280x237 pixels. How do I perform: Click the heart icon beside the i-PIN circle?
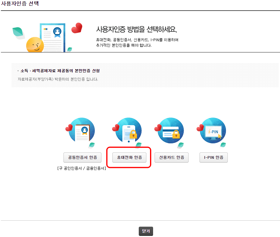coord(200,128)
